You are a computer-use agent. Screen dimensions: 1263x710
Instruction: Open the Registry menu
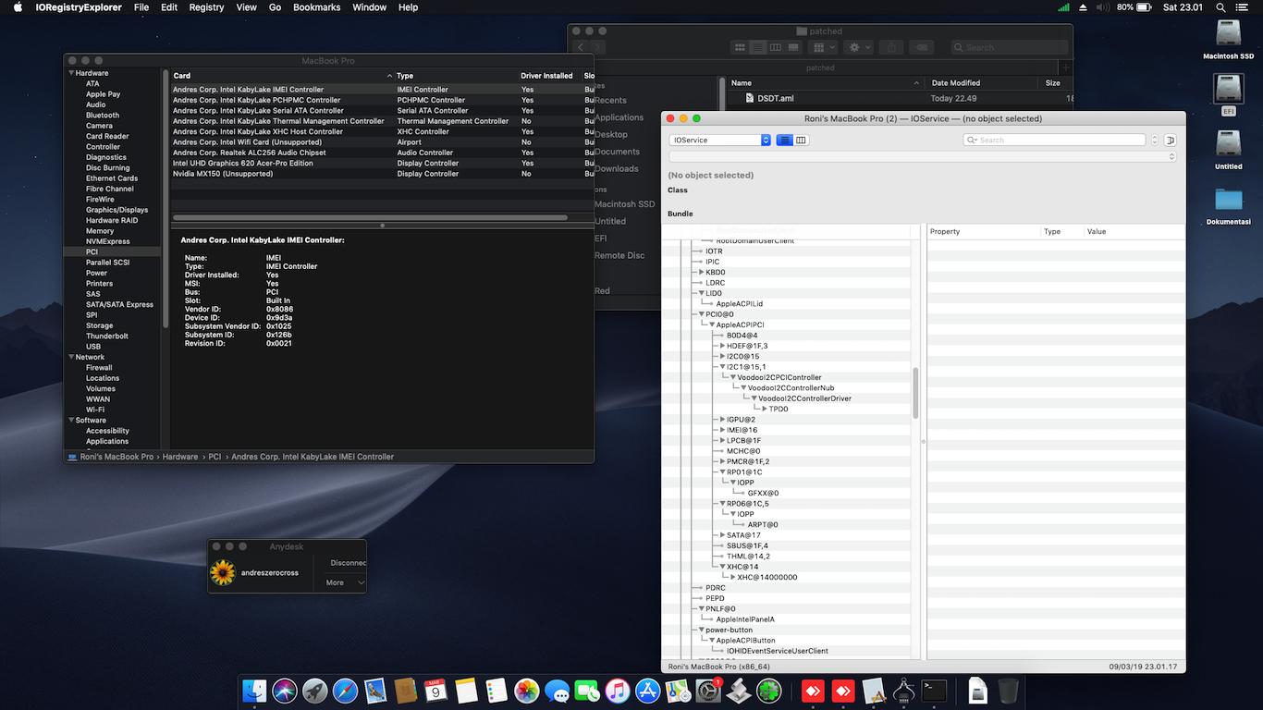point(206,7)
